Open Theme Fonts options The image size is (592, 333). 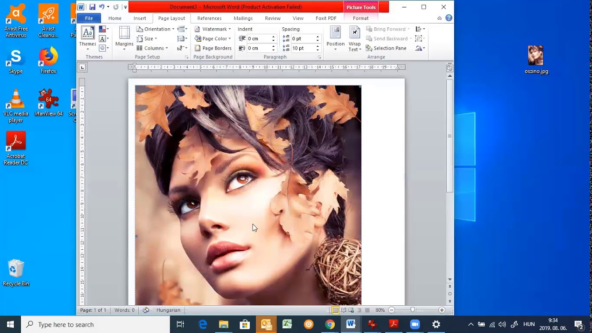pos(104,39)
